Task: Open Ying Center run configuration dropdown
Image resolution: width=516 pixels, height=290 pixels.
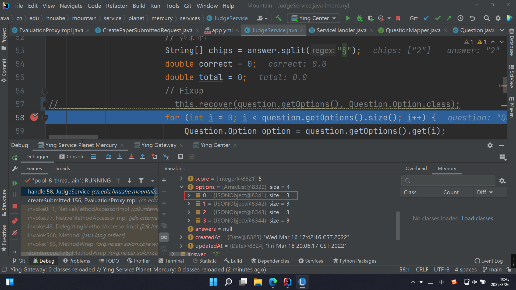Action: point(314,18)
